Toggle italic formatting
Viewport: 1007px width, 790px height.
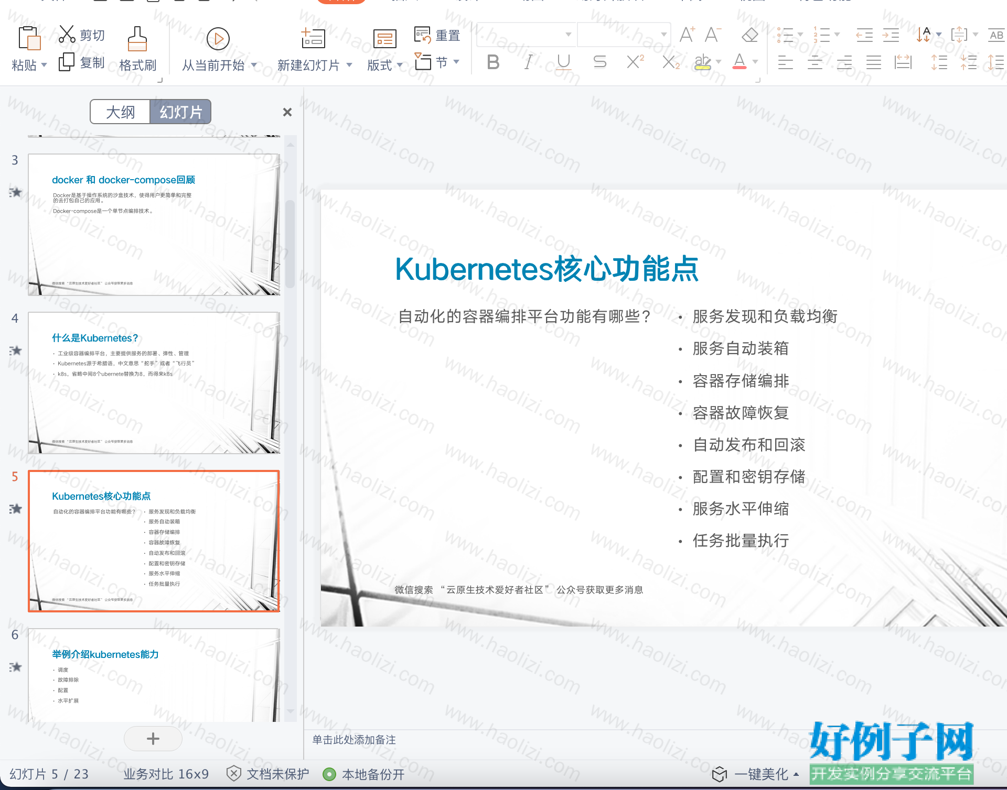(x=529, y=62)
